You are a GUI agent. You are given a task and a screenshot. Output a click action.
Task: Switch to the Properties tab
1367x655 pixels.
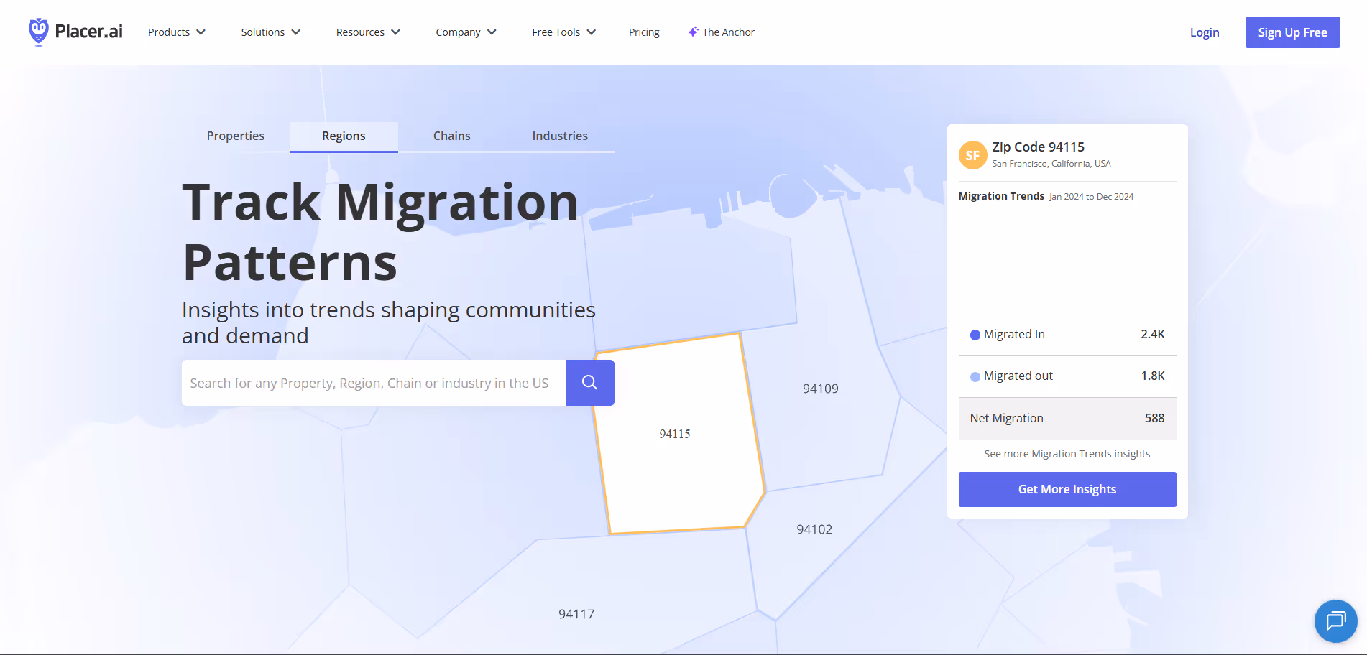point(236,136)
